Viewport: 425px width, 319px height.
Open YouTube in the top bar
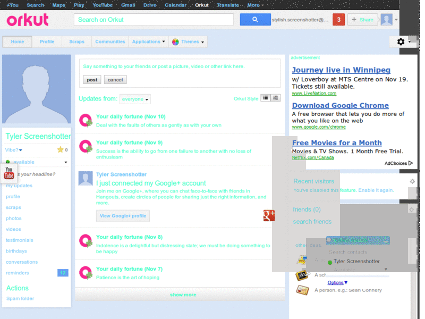103,5
